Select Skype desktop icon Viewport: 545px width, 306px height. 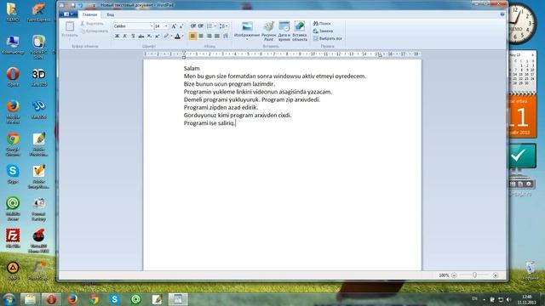(x=13, y=173)
